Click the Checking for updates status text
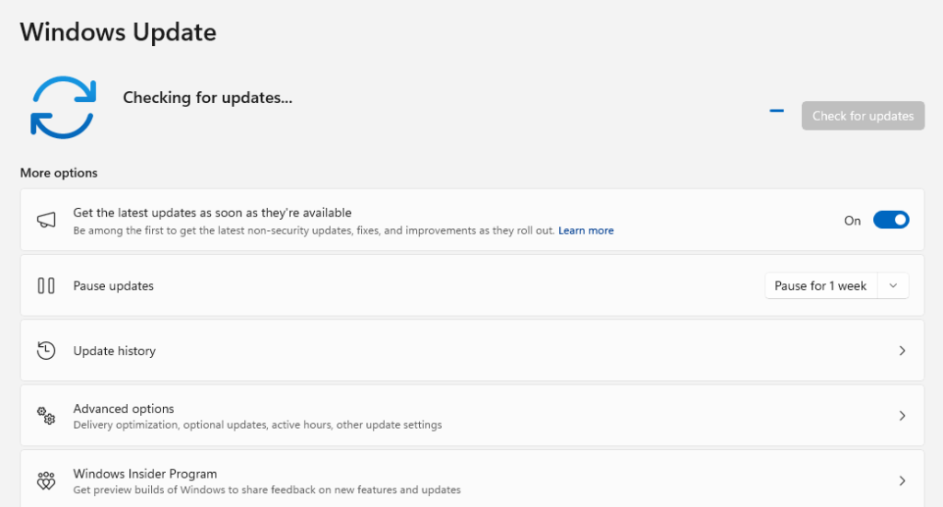The image size is (943, 507). pyautogui.click(x=207, y=98)
